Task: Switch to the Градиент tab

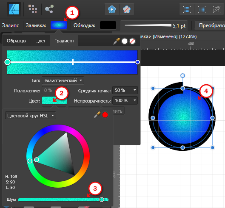Action: coord(64,41)
